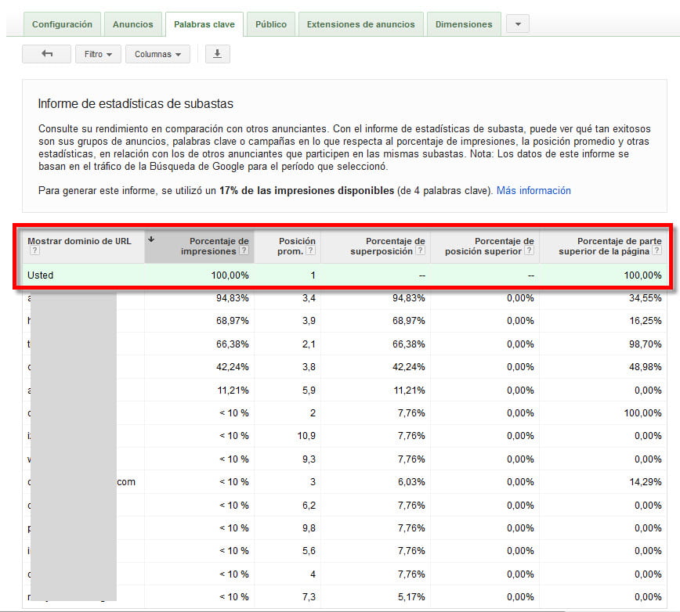
Task: Open help for Porcentaje de posición superior
Action: pos(527,249)
